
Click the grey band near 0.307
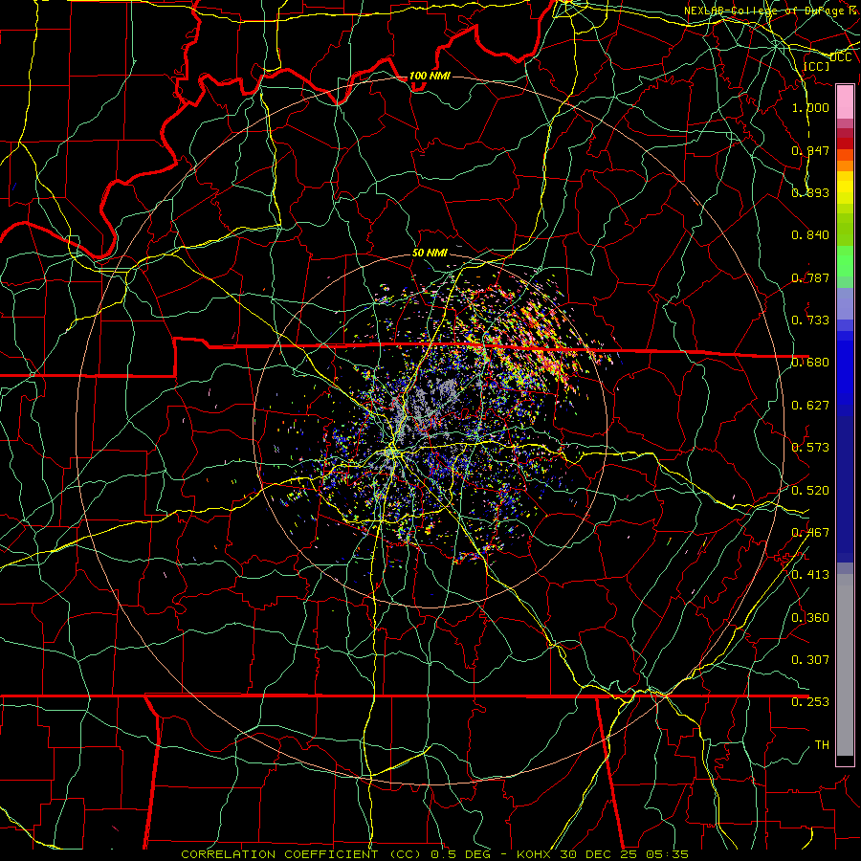[845, 665]
